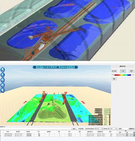The image size is (135, 141).
Task: Open the end date dropdown above the table
Action: [x=116, y=129]
